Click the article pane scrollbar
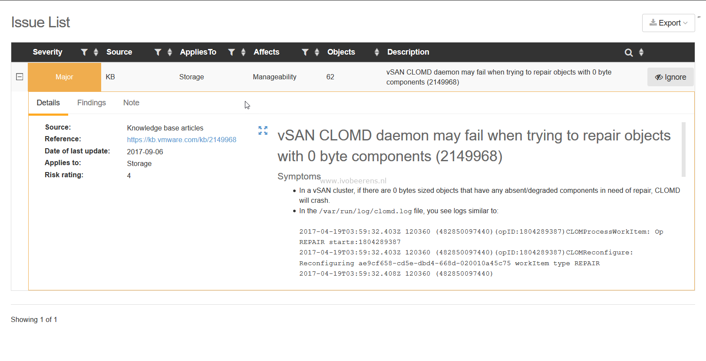The image size is (706, 361). click(683, 150)
